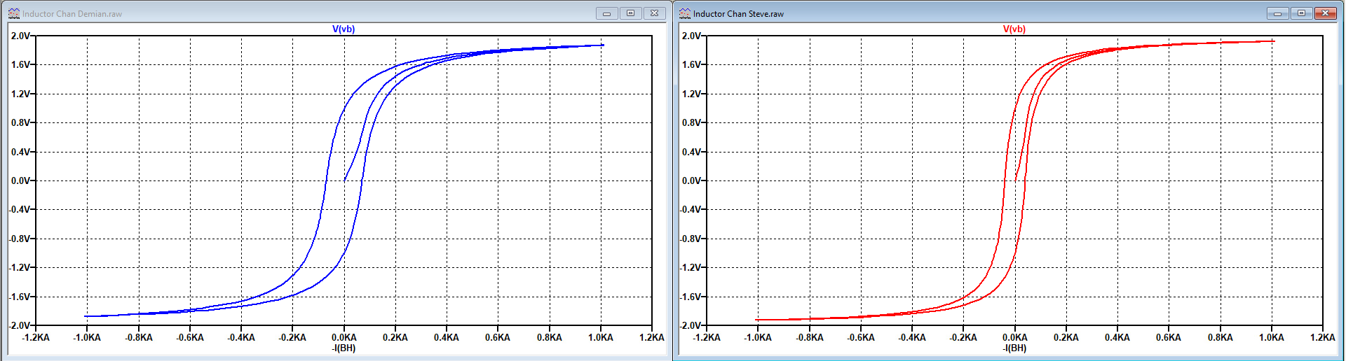The width and height of the screenshot is (1346, 361).
Task: Click the 1.6V axis value in Steve plot
Action: tap(692, 64)
